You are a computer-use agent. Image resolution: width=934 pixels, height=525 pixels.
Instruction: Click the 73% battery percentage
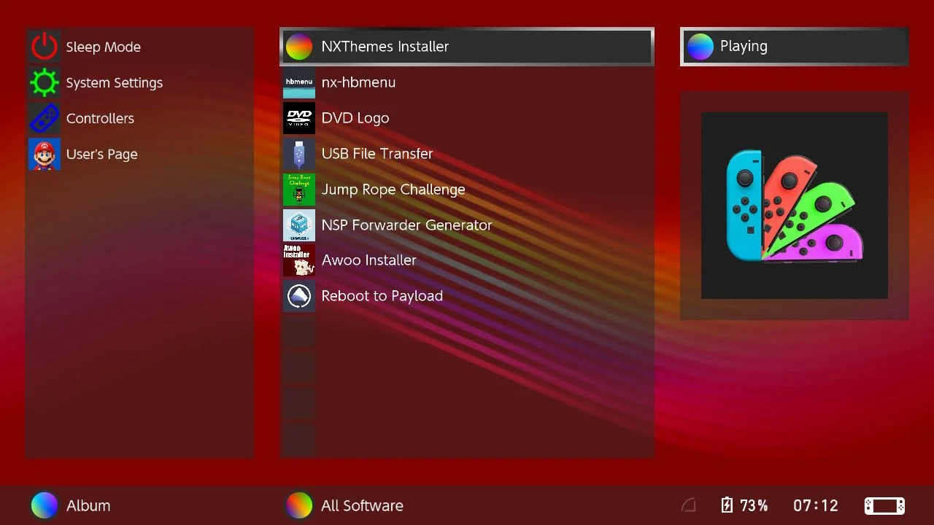pos(754,505)
